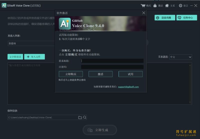Close the Gilisoft Voice Clone main window

click(196, 6)
